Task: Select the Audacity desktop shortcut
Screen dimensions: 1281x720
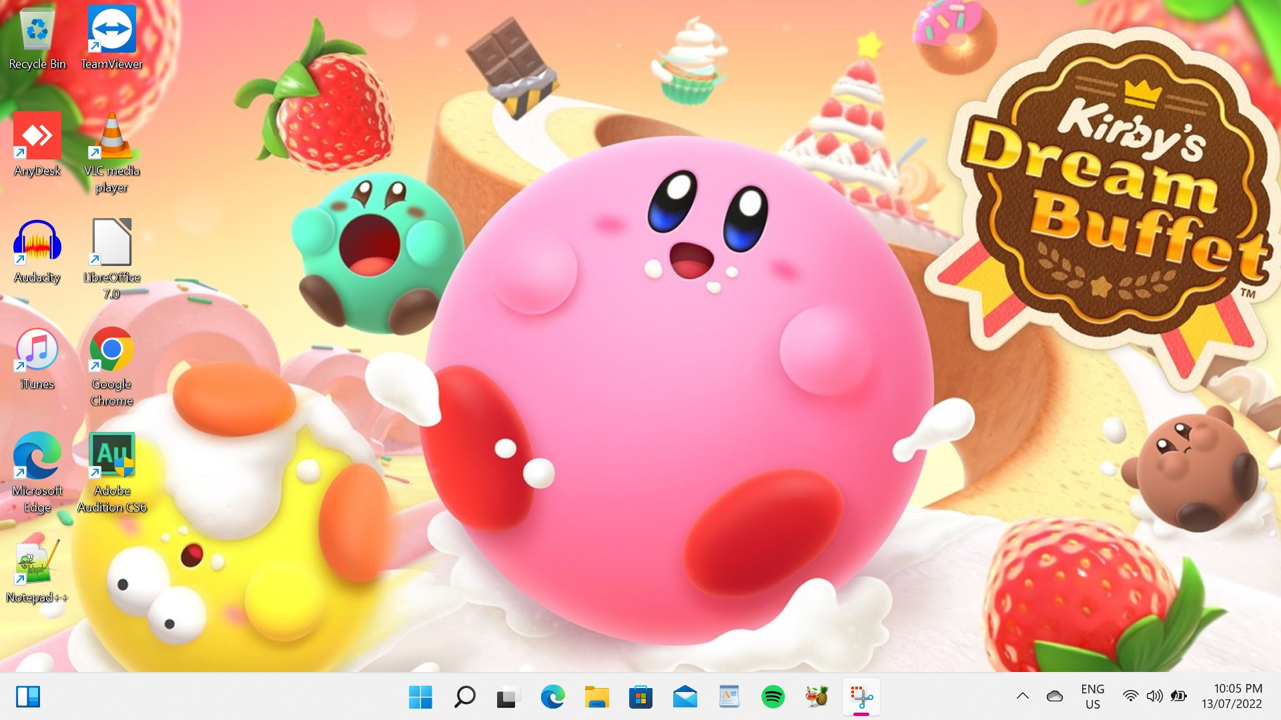Action: point(37,251)
